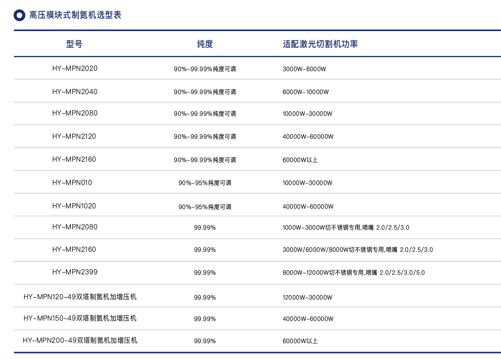
Task: Click the 3000W-6000W power value
Action: [x=304, y=69]
